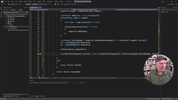Click the Preview Selected Items icon in Solution Explorer
178x100 pixels.
(21, 10)
